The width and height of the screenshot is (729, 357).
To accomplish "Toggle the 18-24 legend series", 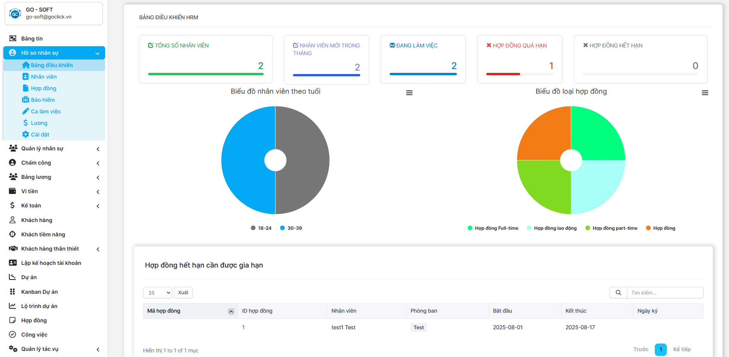I will pyautogui.click(x=261, y=228).
